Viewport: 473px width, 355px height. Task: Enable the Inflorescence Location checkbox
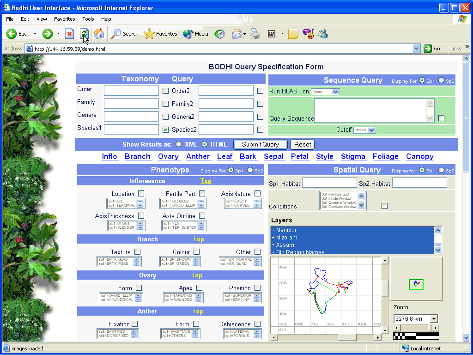pyautogui.click(x=141, y=194)
